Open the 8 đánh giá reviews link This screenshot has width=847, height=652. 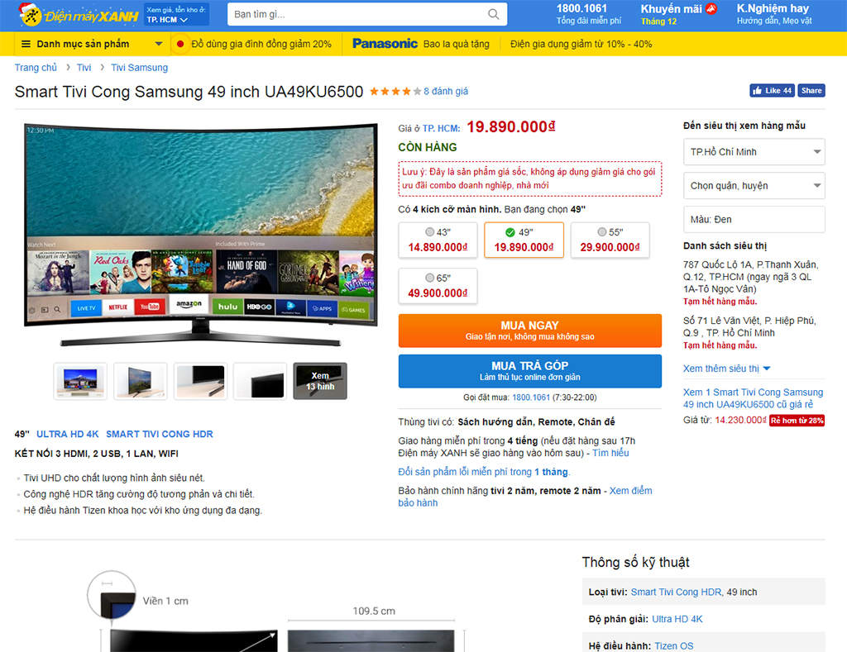pos(446,91)
